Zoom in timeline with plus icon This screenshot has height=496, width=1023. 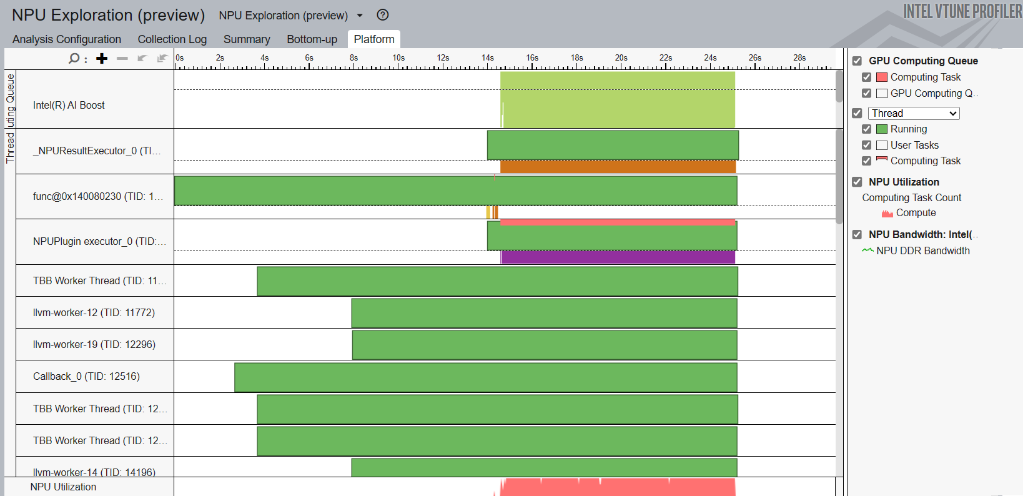tap(102, 59)
